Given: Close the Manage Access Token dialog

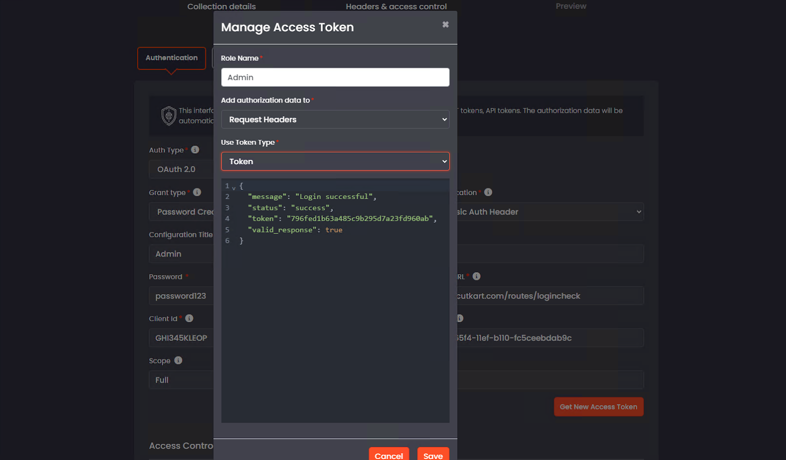Looking at the screenshot, I should 445,25.
